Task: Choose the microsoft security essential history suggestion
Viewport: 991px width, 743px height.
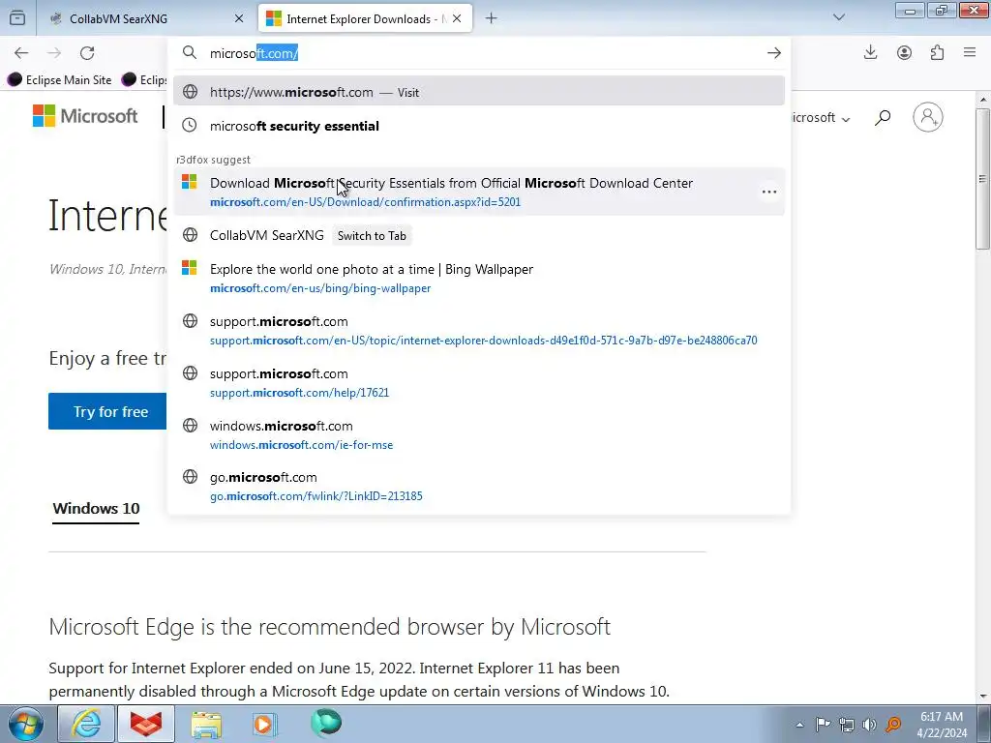Action: 479,126
